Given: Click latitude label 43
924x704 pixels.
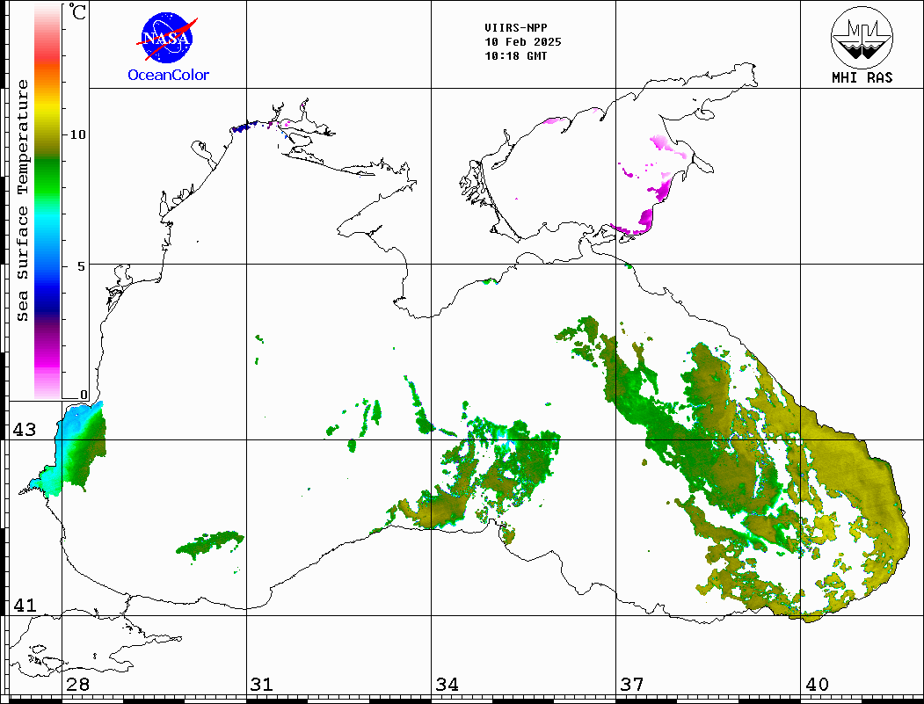Looking at the screenshot, I should (x=24, y=430).
